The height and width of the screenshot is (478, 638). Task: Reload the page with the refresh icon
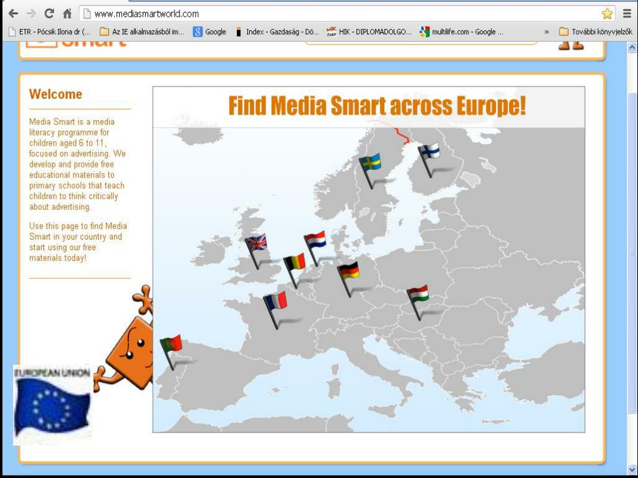pos(49,14)
